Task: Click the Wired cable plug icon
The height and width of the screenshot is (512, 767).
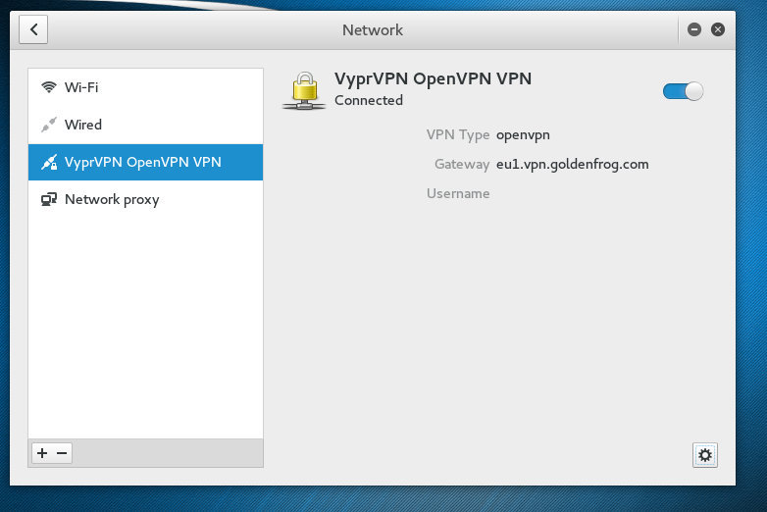Action: tap(49, 125)
